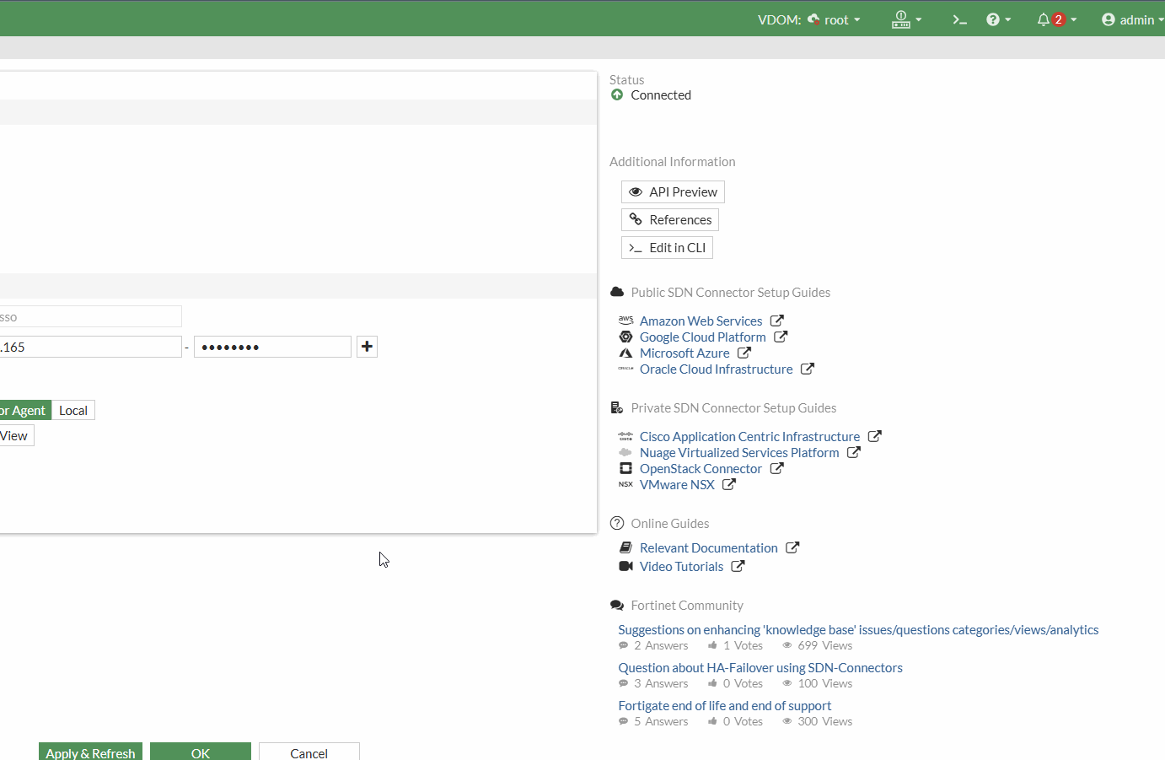Click the Cisco logo icon
Screen dimensions: 1165x760
pyautogui.click(x=625, y=436)
